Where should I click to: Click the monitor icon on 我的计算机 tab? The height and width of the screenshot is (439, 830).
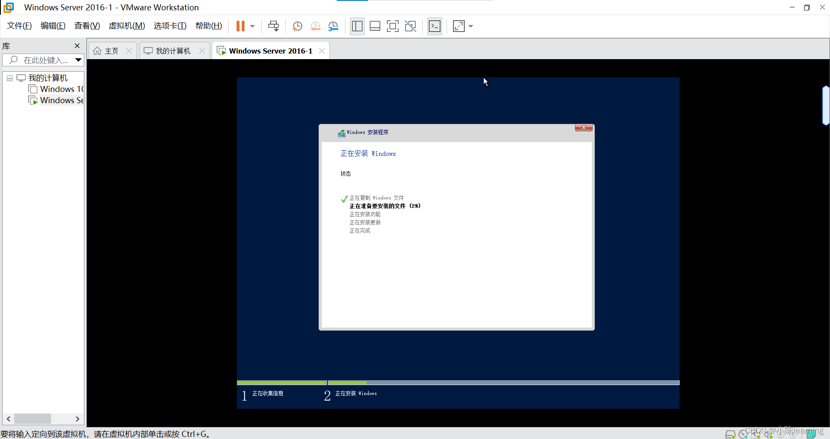pyautogui.click(x=148, y=51)
